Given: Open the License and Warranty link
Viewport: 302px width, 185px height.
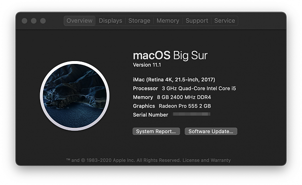Looking at the screenshot, I should click(x=206, y=160).
